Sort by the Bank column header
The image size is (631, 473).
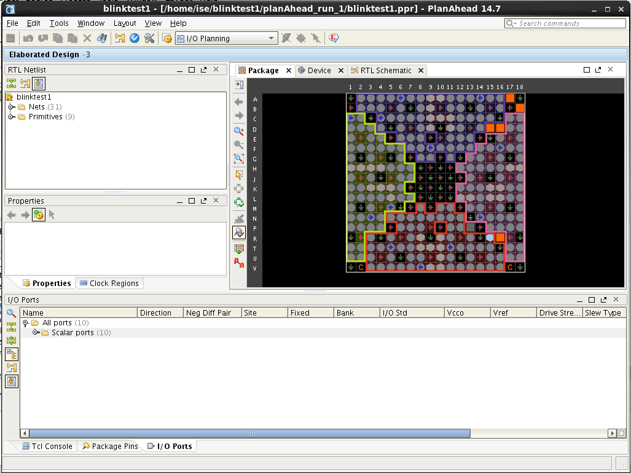tap(356, 312)
